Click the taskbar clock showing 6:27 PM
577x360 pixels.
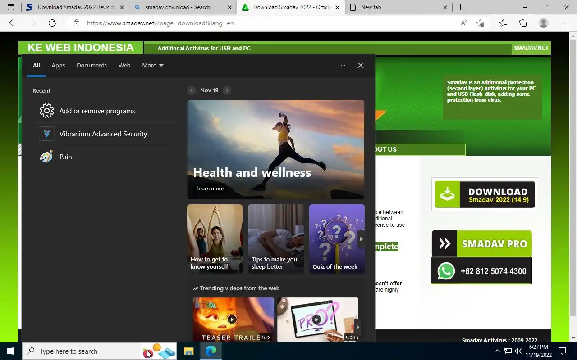539,351
